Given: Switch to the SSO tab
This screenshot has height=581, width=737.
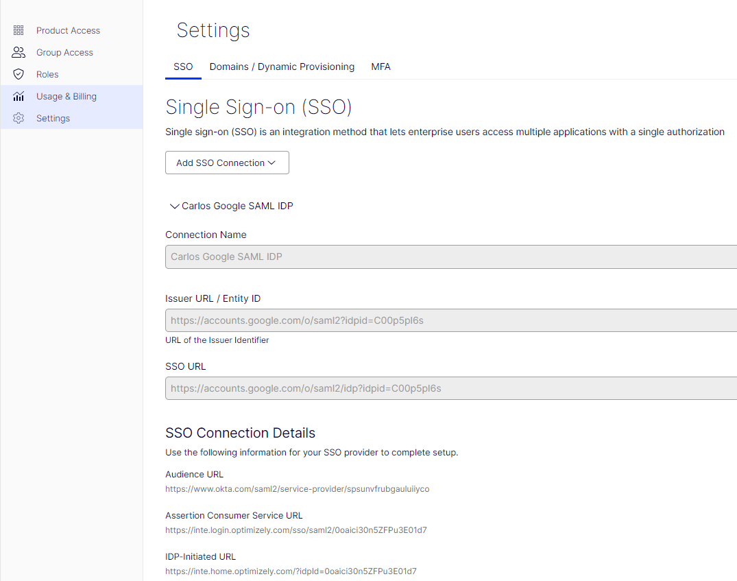Looking at the screenshot, I should (183, 67).
